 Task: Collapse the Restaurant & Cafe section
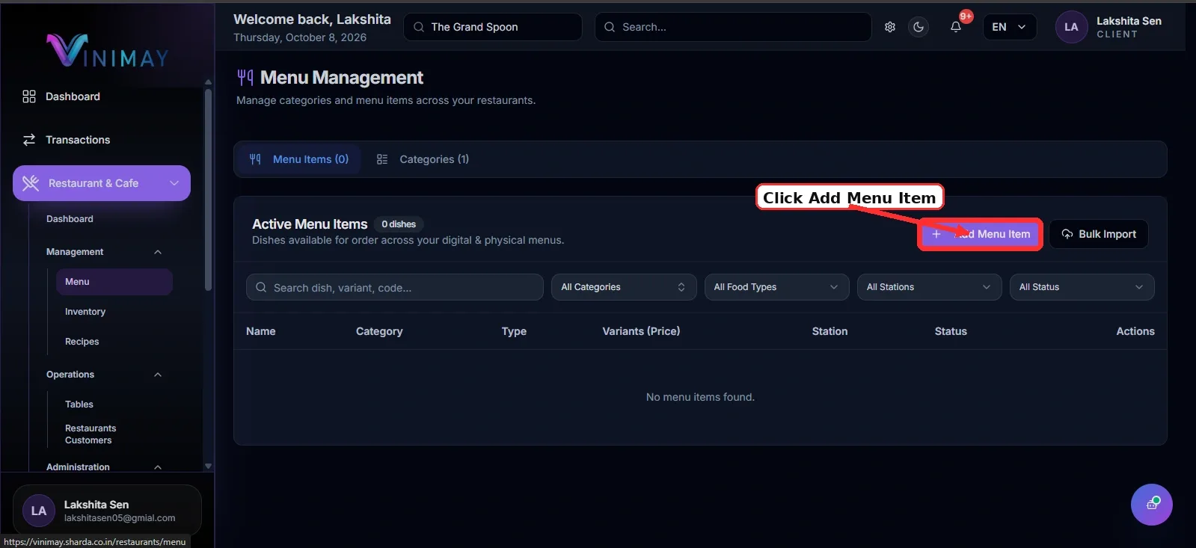[174, 183]
